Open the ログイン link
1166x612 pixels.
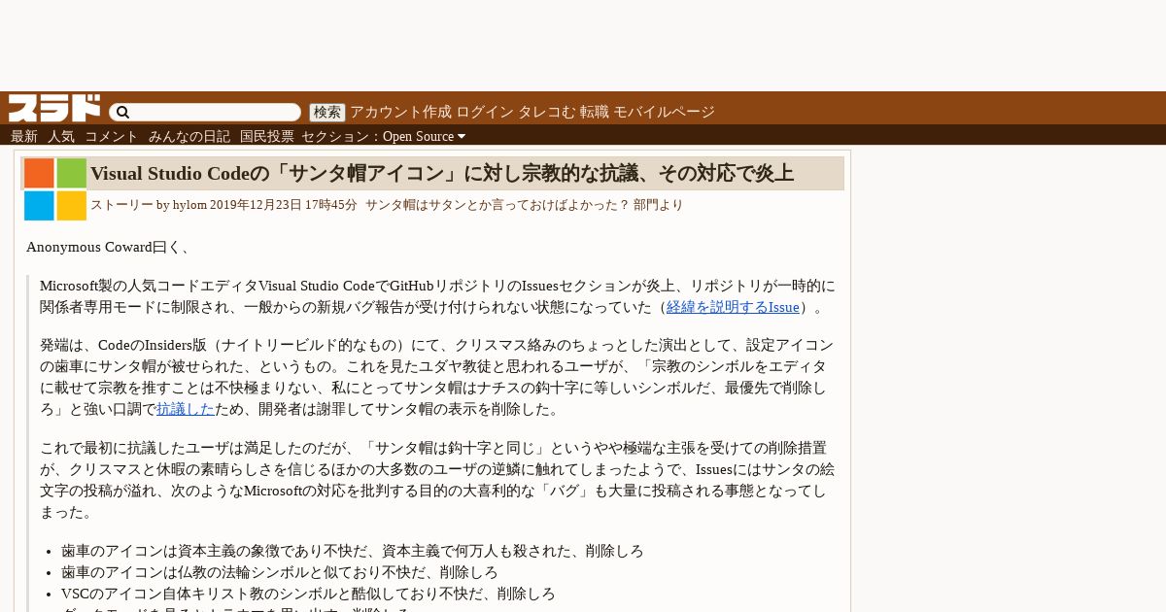pos(485,112)
